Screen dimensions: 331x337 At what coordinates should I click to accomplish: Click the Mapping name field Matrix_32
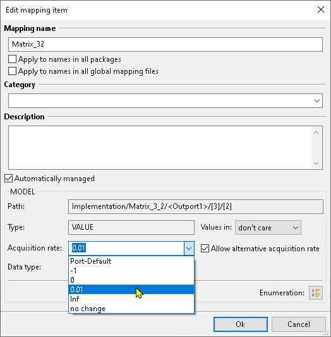click(x=165, y=44)
